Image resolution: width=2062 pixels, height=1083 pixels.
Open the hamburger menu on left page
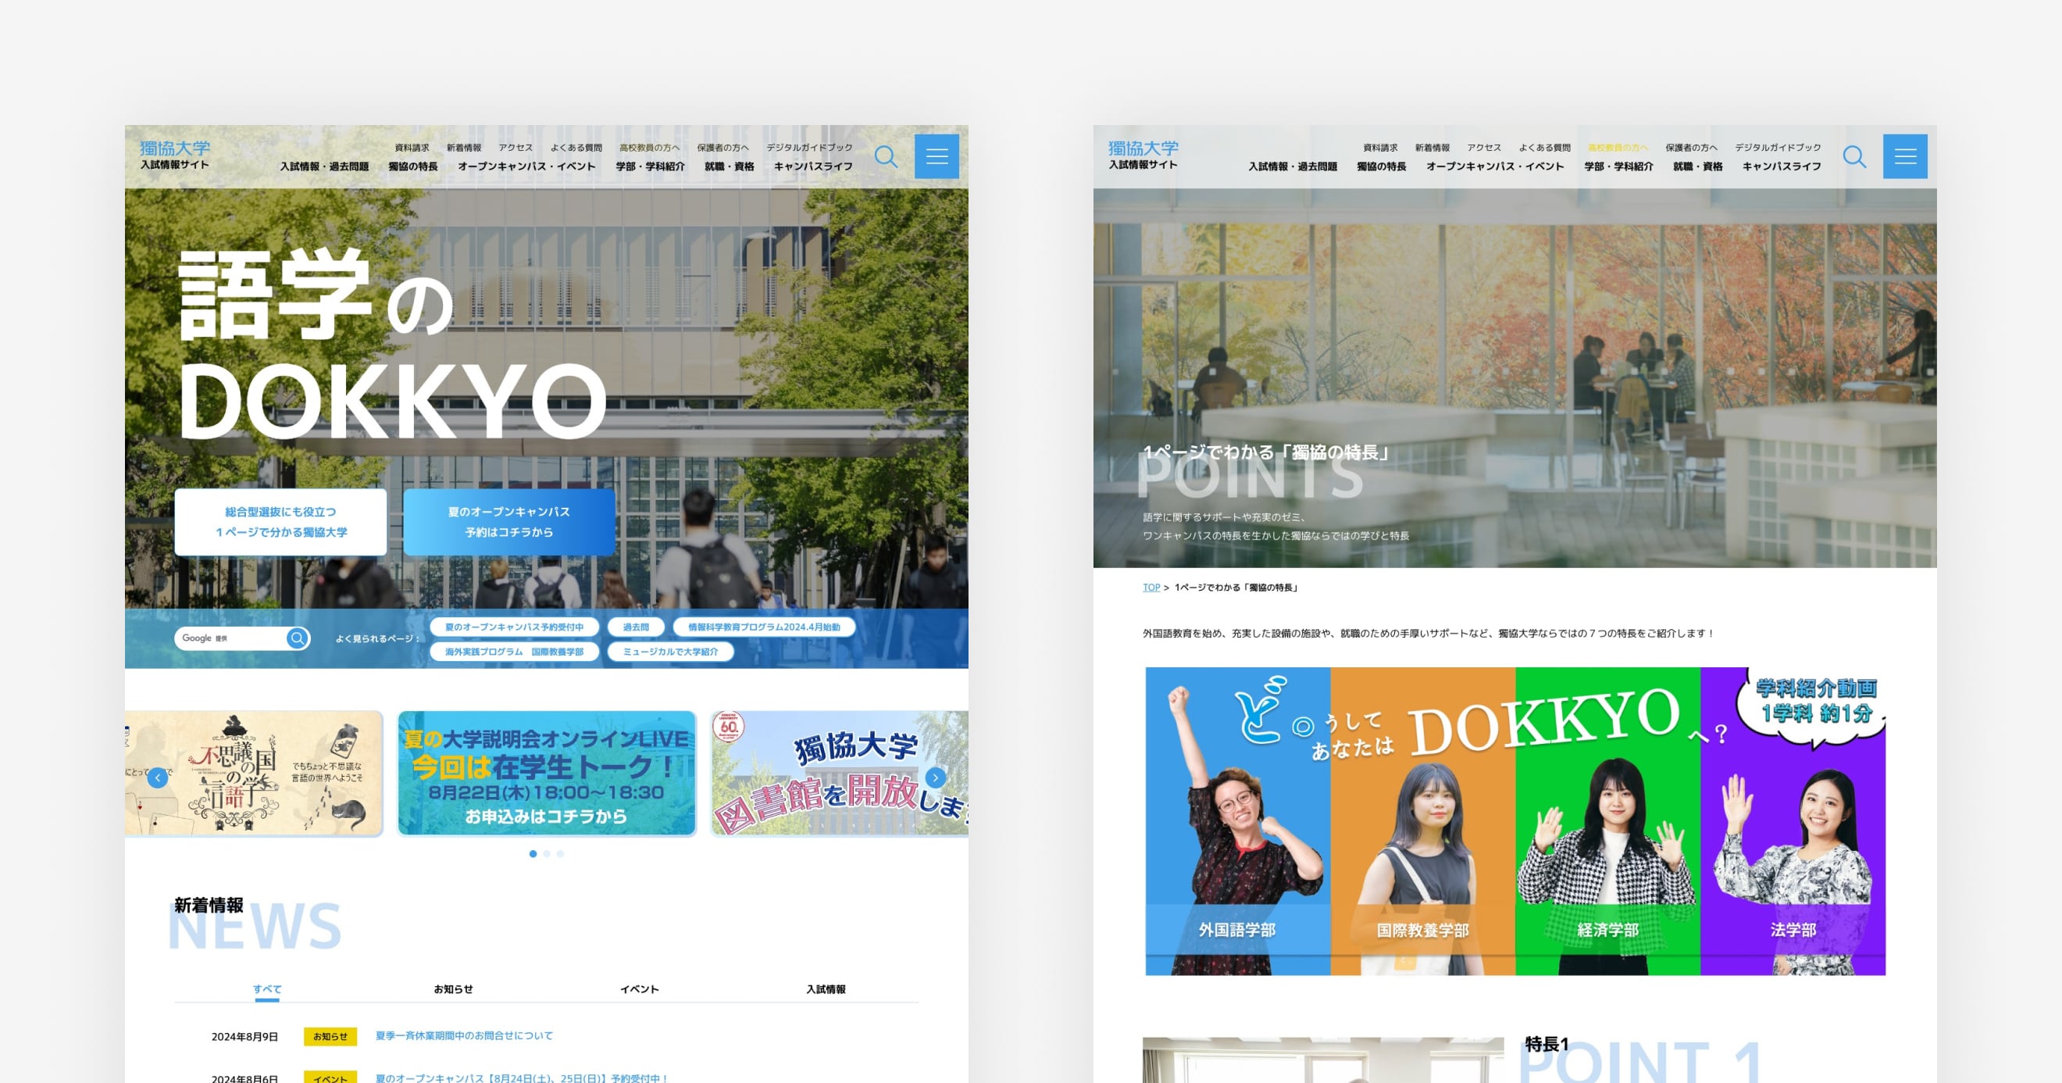936,156
